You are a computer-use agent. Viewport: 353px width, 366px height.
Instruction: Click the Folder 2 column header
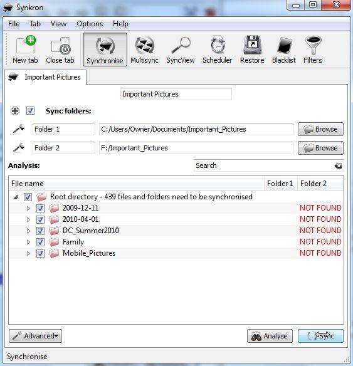click(320, 184)
